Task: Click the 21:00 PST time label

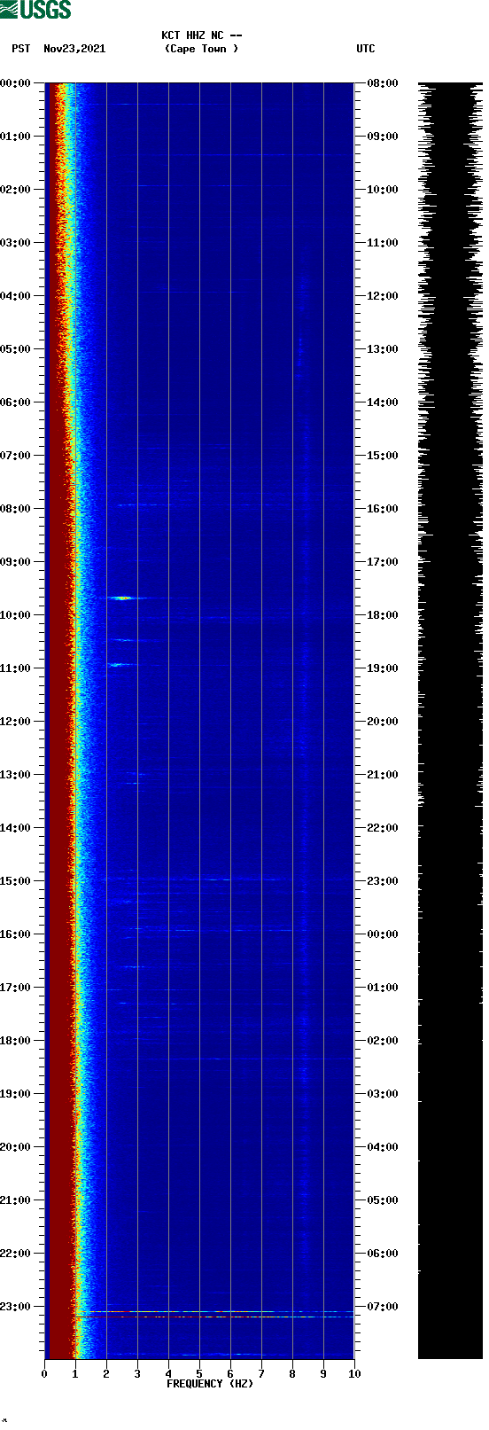Action: (16, 1200)
